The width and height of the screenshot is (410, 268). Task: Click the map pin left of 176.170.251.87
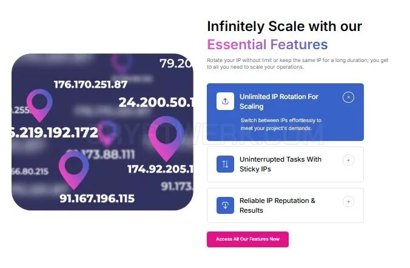click(39, 105)
